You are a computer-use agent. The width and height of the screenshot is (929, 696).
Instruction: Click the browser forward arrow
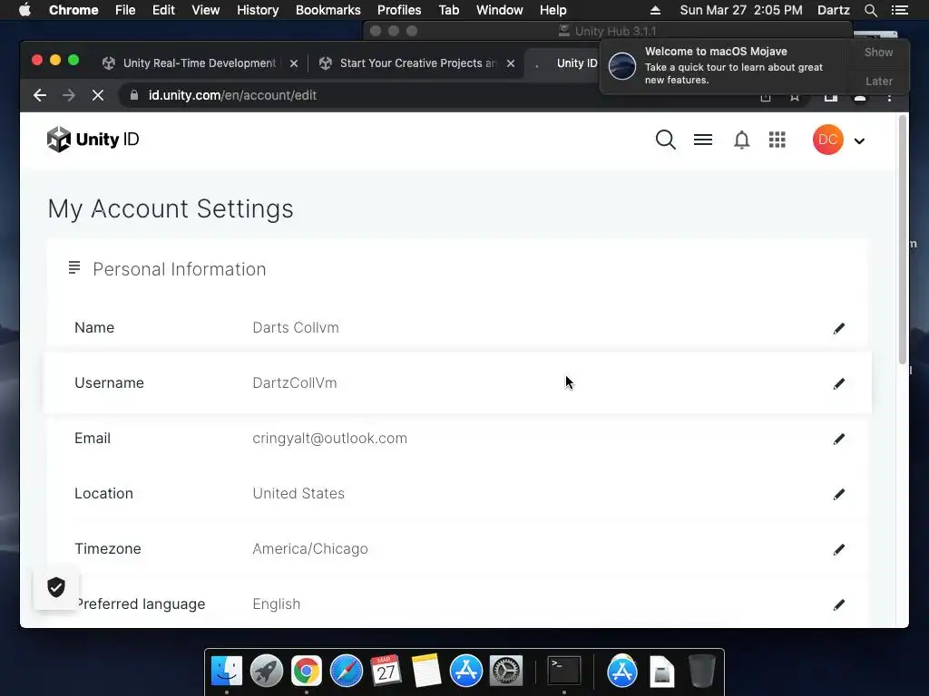pos(69,95)
